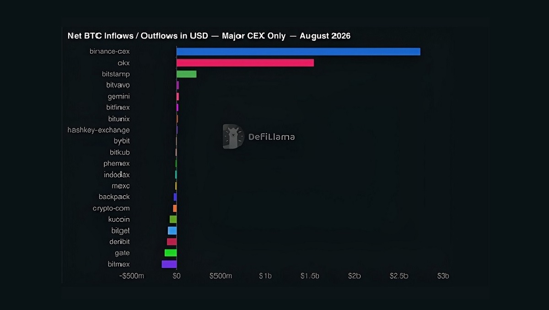Click the "crypto-com" label
549x310 pixels.
click(x=111, y=208)
